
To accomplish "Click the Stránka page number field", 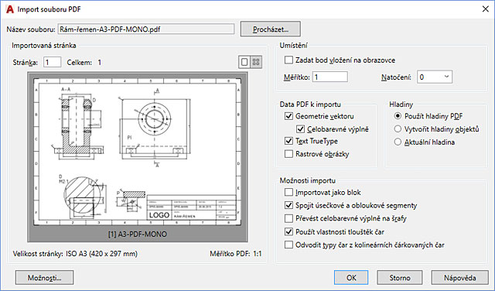I will [x=52, y=62].
